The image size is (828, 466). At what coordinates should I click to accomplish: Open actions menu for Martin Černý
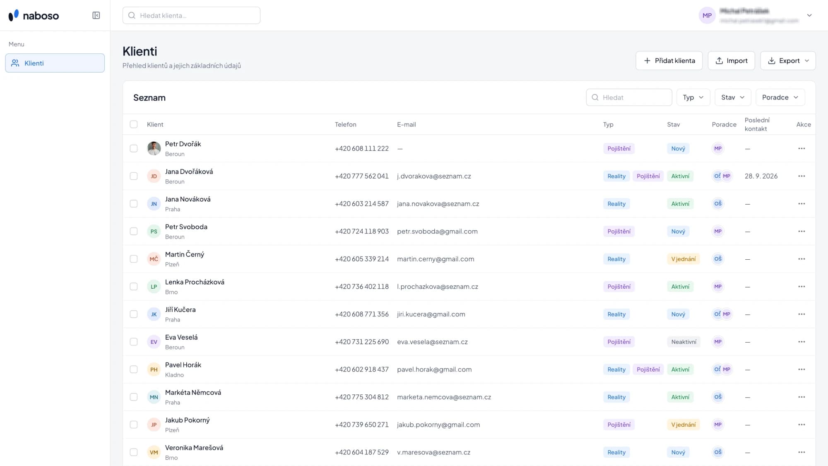(x=802, y=259)
